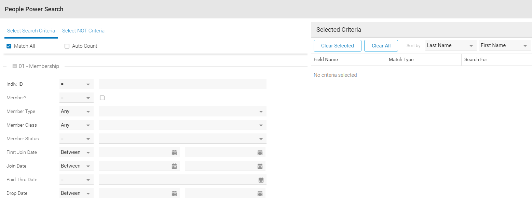Open Member Class value dropdown

(x=183, y=125)
